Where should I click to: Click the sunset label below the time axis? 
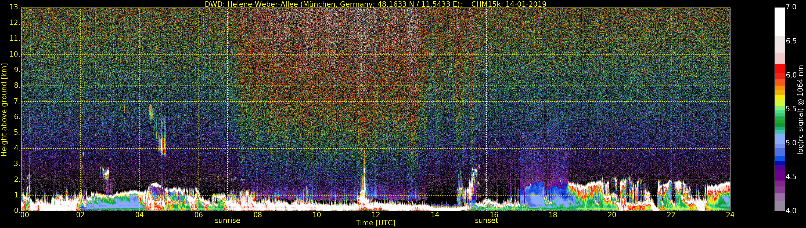(x=486, y=220)
